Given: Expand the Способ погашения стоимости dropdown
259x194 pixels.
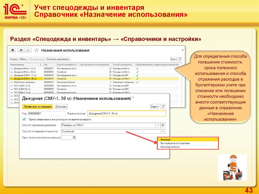Looking at the screenshot, I should tap(163, 131).
